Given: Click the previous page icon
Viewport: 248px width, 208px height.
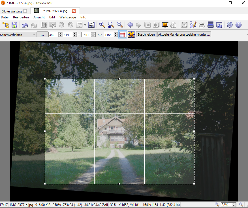Looking at the screenshot, I should [x=147, y=25].
